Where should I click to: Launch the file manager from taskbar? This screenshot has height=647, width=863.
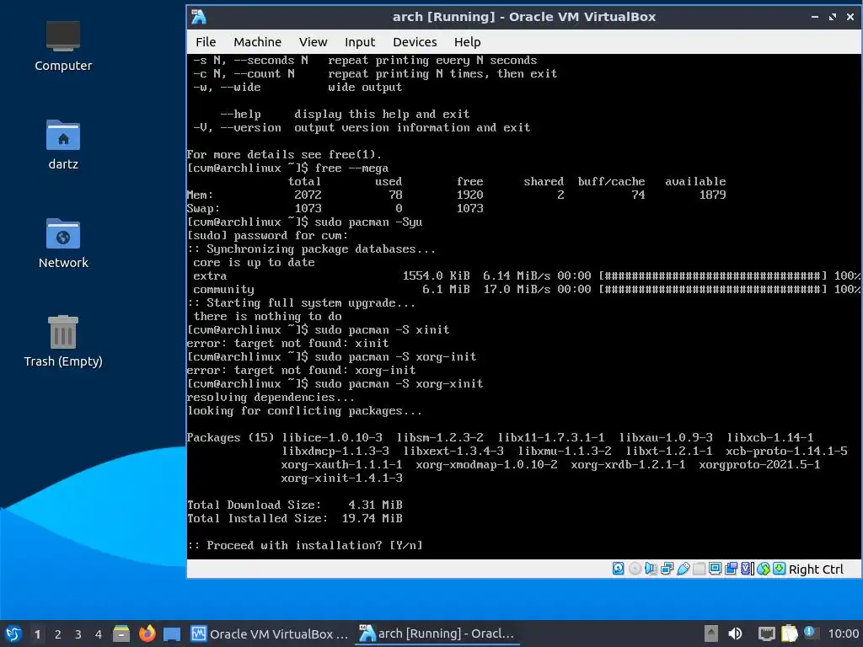click(121, 634)
